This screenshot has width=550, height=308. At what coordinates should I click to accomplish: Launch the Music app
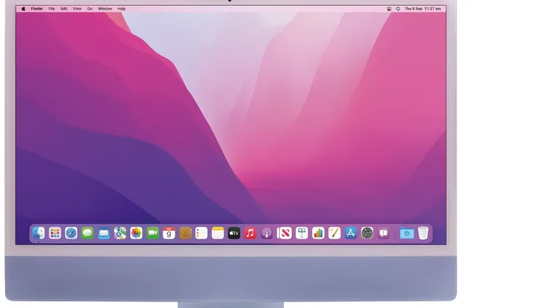(x=250, y=233)
